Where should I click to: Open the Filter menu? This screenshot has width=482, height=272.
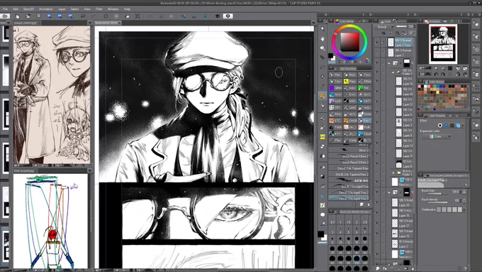tap(99, 9)
